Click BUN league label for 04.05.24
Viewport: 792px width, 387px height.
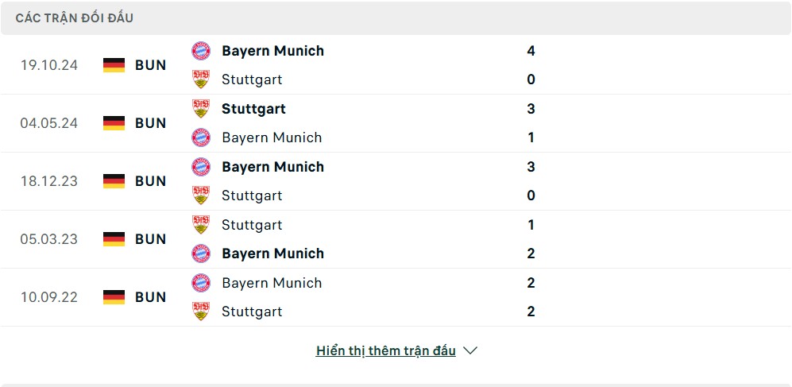[x=150, y=123]
